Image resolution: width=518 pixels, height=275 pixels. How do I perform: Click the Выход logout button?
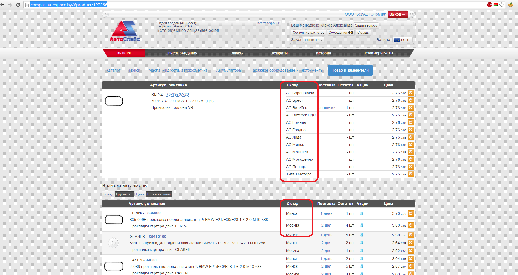coord(397,14)
